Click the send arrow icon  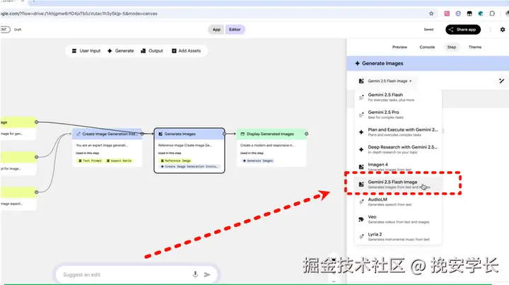[207, 274]
